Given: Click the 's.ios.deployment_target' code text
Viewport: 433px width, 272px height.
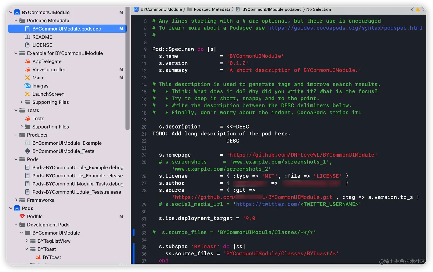Looking at the screenshot, I should pos(196,218).
